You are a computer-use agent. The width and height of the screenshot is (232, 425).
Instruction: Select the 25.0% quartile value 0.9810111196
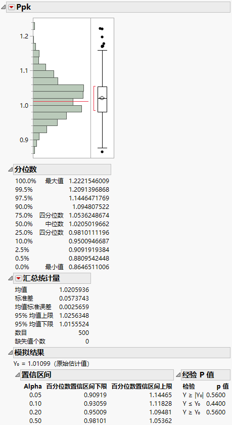click(x=89, y=233)
